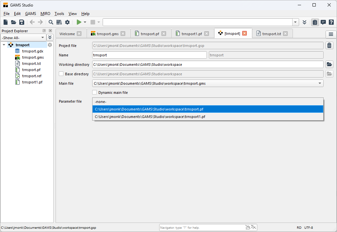Check the Dynamic main file option
Screen dimensions: 337x232
95,93
